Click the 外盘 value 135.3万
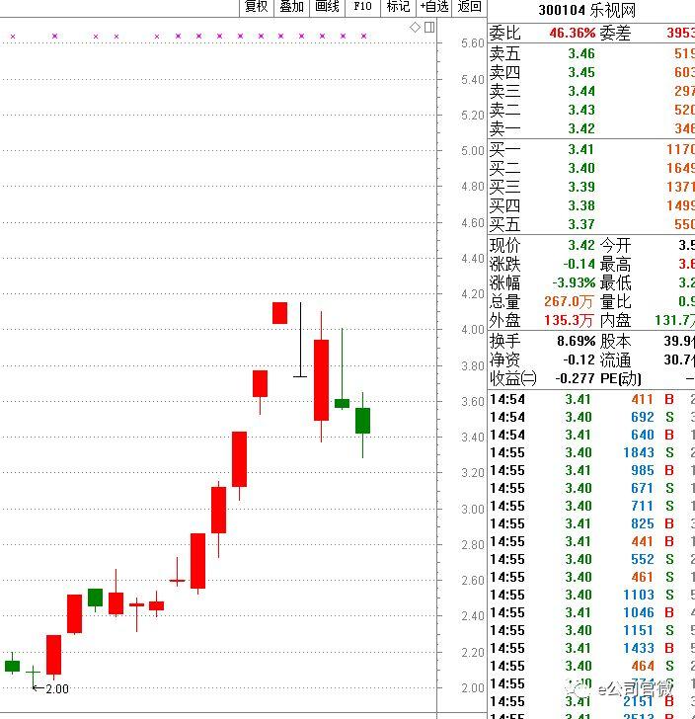 (569, 320)
